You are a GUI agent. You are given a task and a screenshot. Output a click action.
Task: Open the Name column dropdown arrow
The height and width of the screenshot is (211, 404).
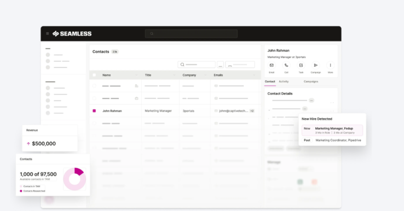pyautogui.click(x=136, y=75)
